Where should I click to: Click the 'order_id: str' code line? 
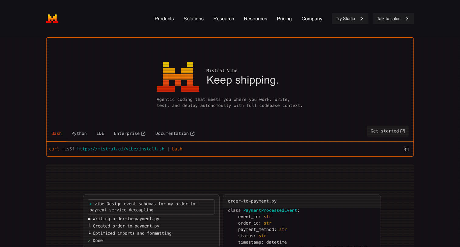(255, 223)
